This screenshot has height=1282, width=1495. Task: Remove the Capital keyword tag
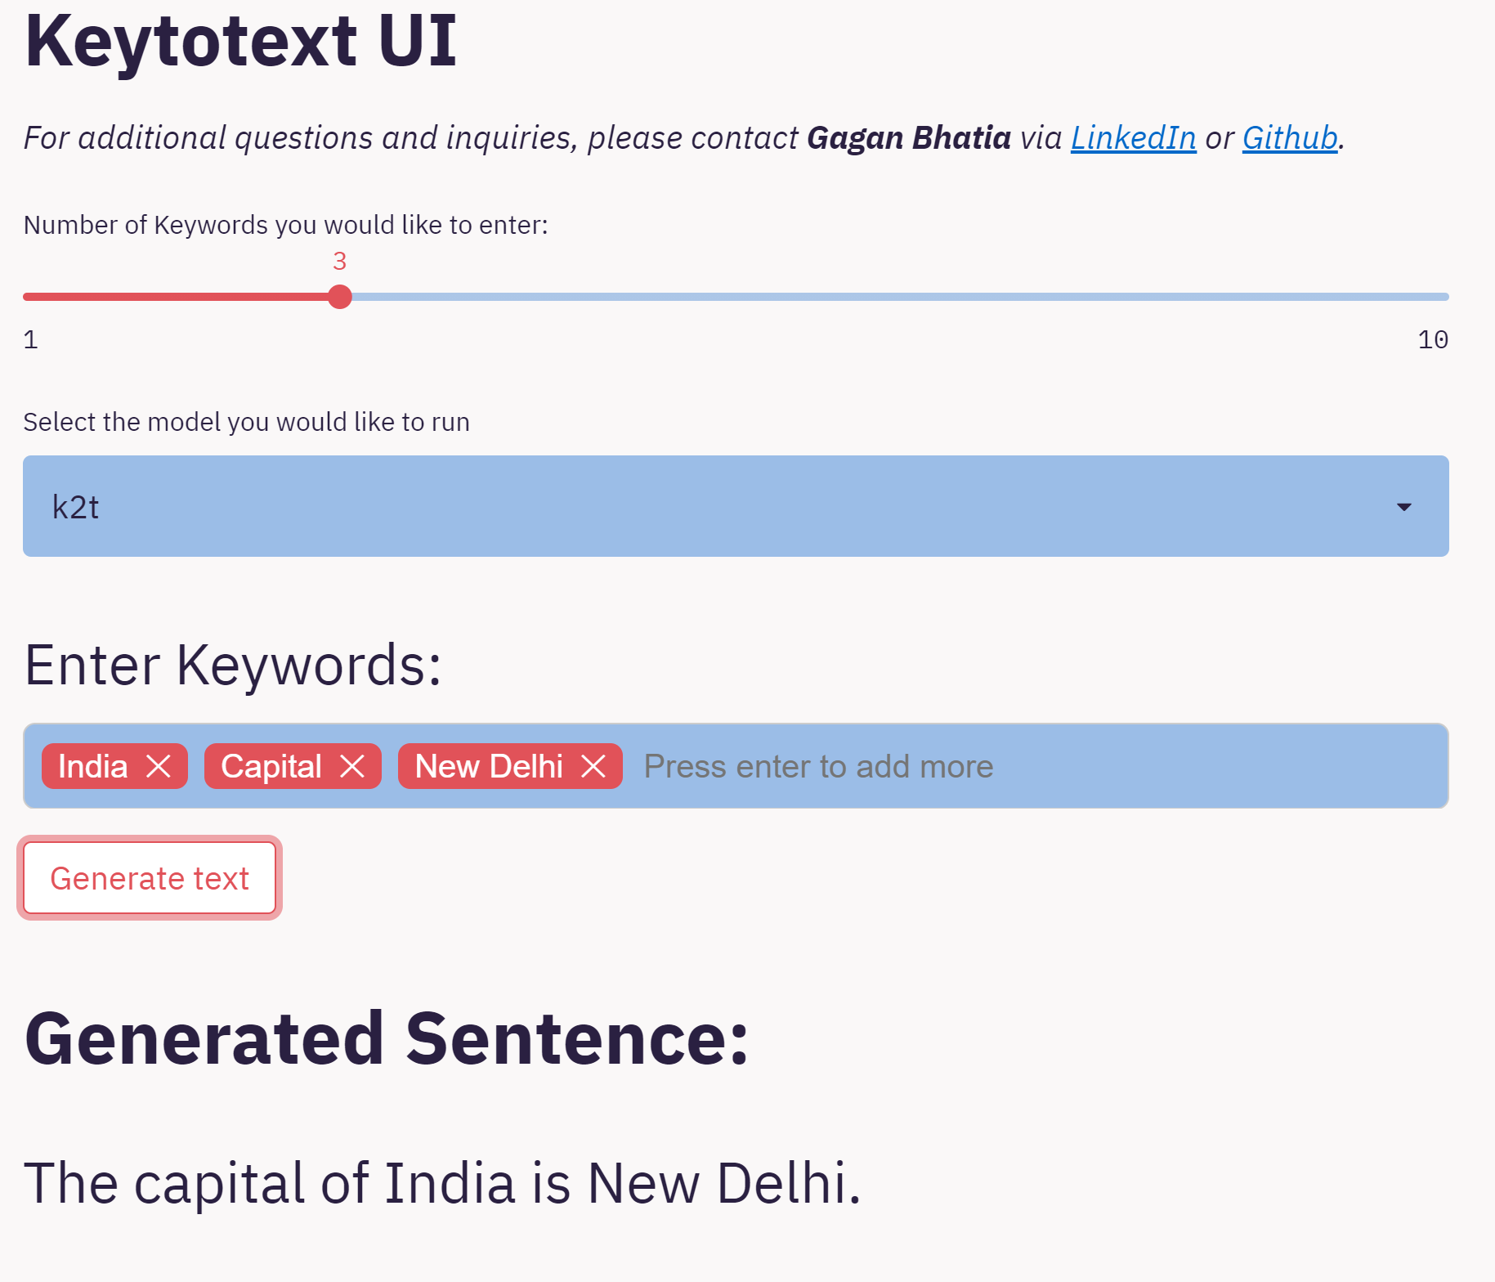click(352, 766)
